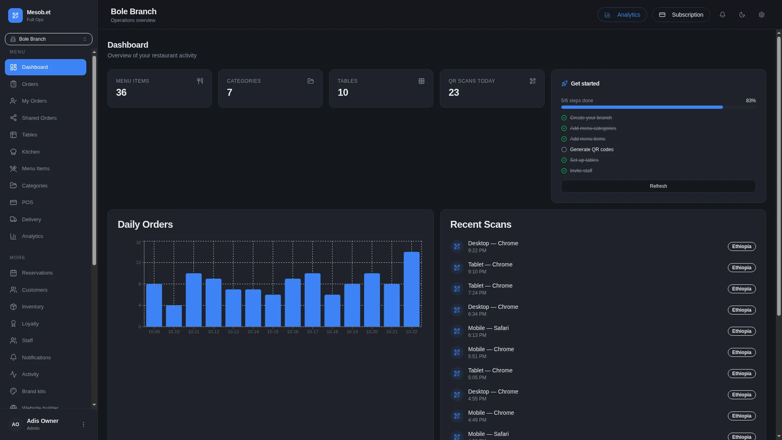Click the Menu Items count 36
Image resolution: width=782 pixels, height=440 pixels.
tap(121, 92)
